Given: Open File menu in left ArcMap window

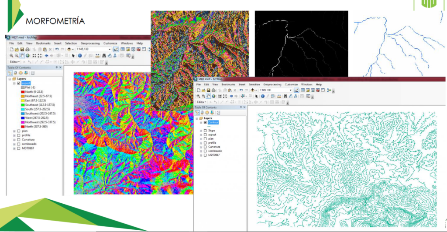Looking at the screenshot, I should 11,43.
